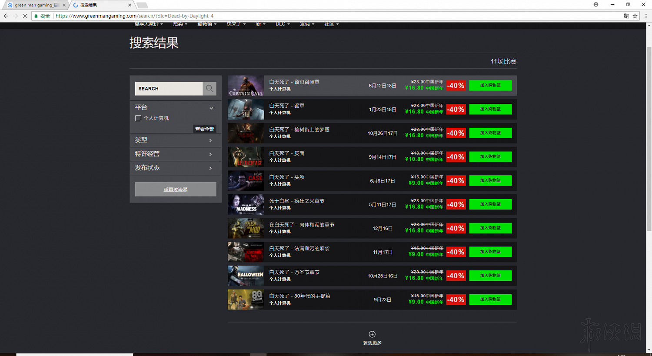Add Curtain Call chapter to cart
This screenshot has height=356, width=652.
point(490,86)
